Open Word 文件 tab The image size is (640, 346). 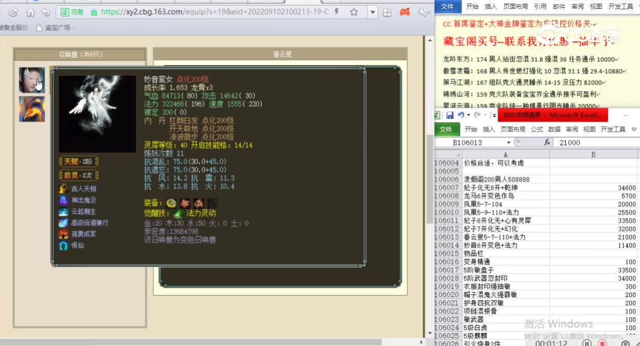coord(447,6)
